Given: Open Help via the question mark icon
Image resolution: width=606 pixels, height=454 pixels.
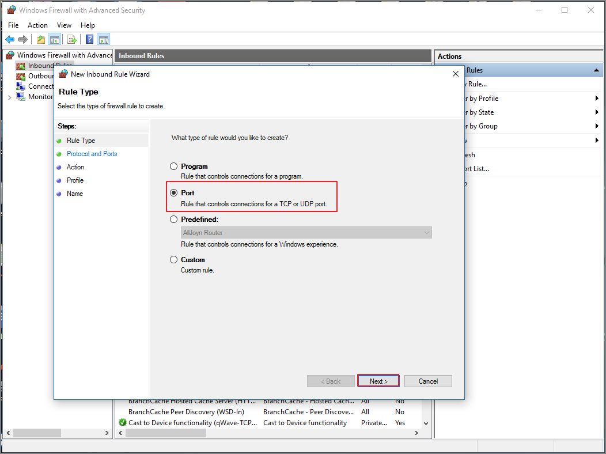Looking at the screenshot, I should 90,39.
